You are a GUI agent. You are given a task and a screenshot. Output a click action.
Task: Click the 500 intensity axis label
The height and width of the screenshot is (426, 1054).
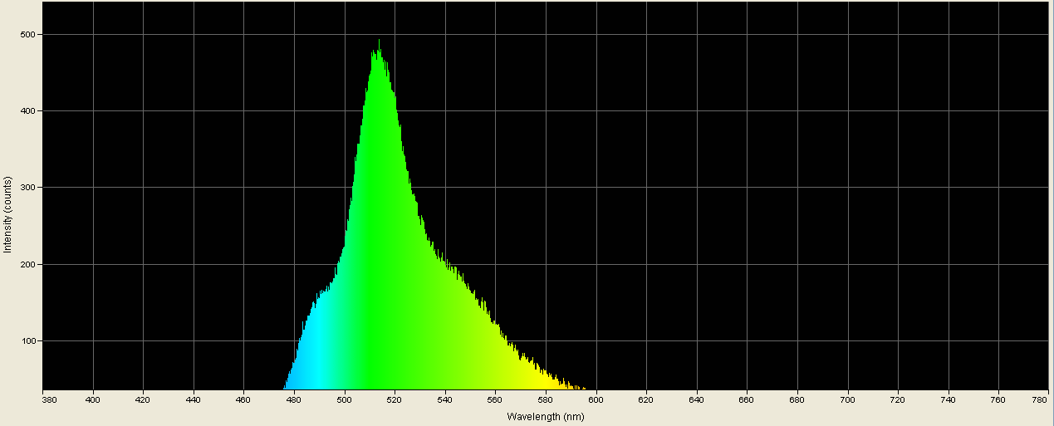[x=27, y=34]
